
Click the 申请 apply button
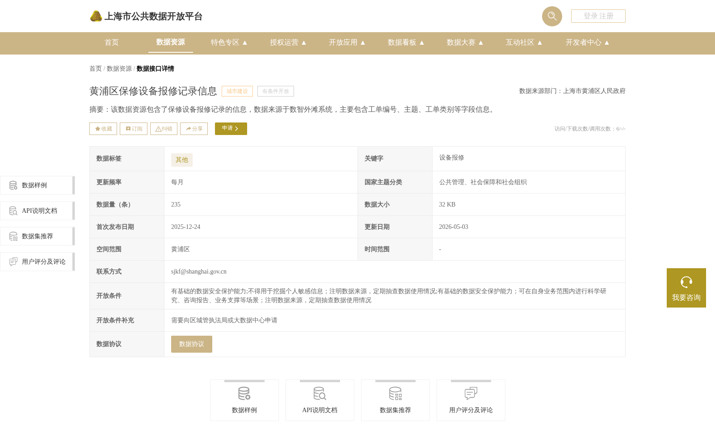tap(231, 129)
